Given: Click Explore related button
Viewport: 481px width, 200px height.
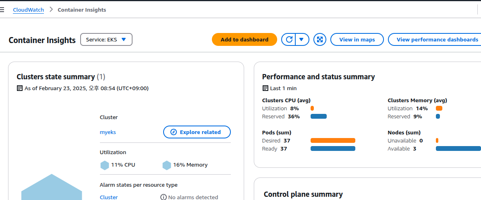Looking at the screenshot, I should point(197,132).
